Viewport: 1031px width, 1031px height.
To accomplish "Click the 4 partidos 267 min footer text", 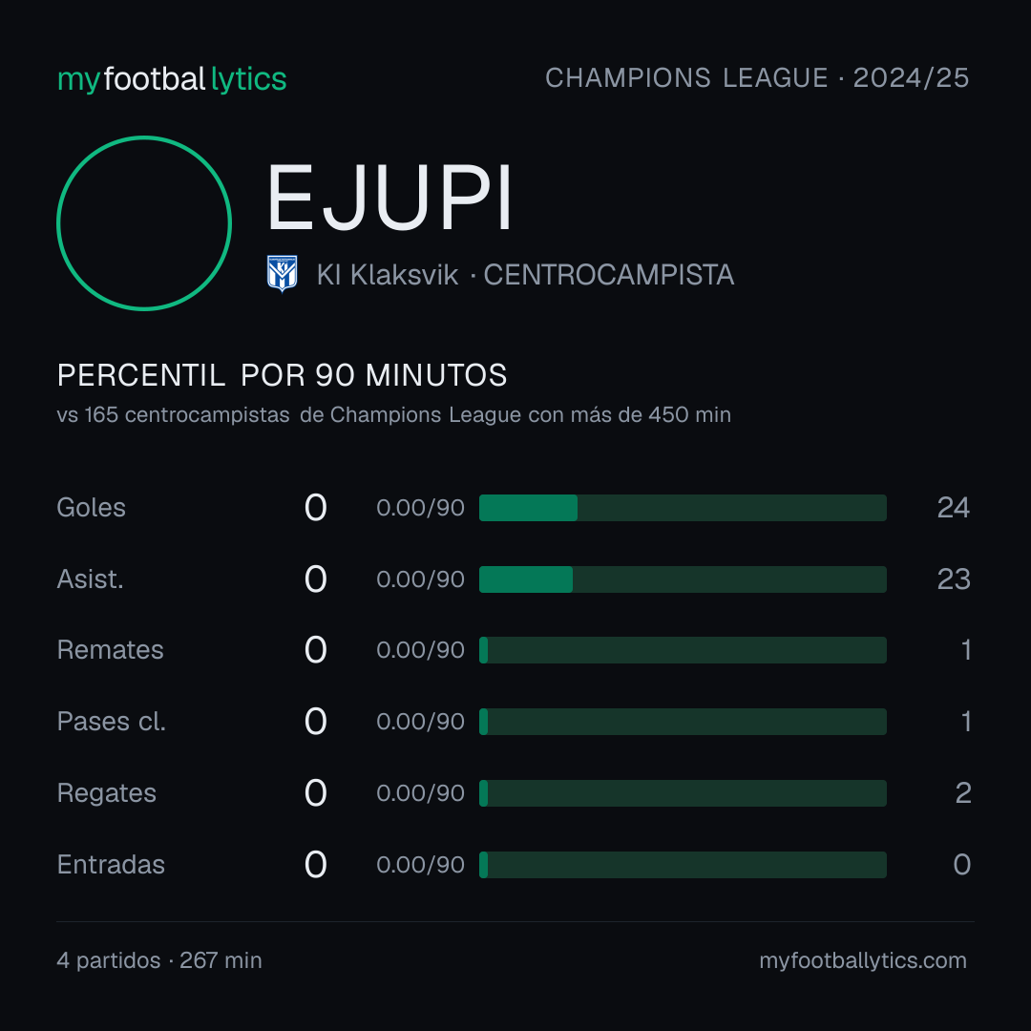I will coord(159,960).
